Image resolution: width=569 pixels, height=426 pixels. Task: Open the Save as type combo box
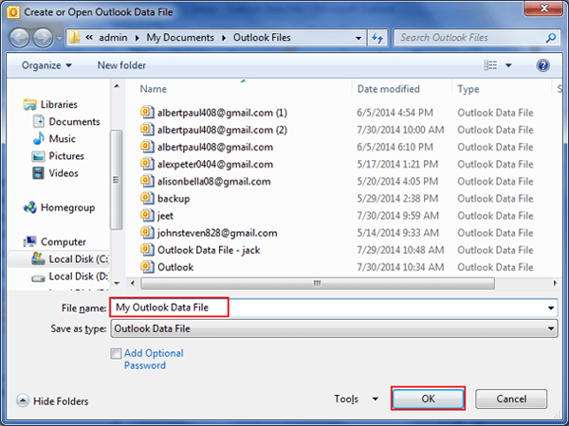[x=334, y=328]
